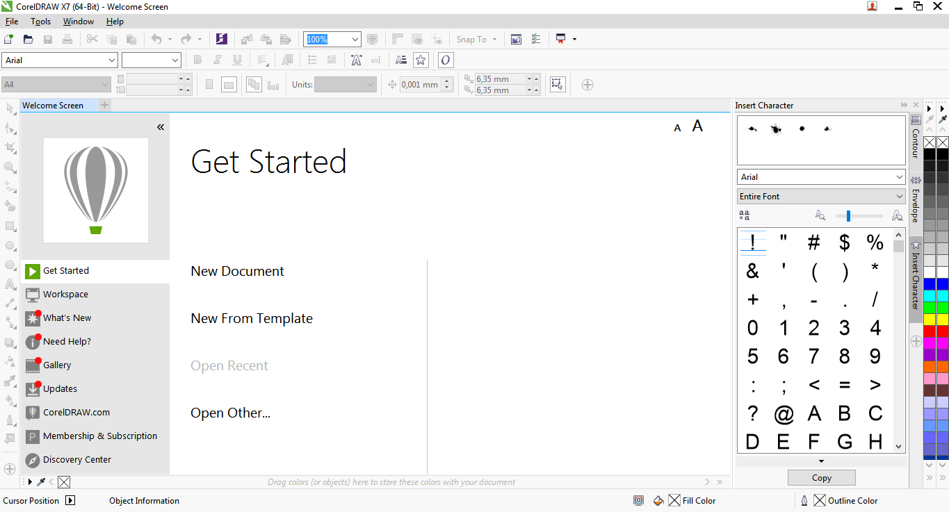The image size is (949, 512).
Task: Open the Workspace welcome page
Action: point(95,295)
